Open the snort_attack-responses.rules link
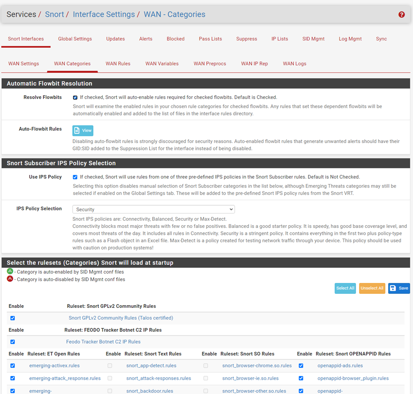This screenshot has height=394, width=413. [159, 378]
